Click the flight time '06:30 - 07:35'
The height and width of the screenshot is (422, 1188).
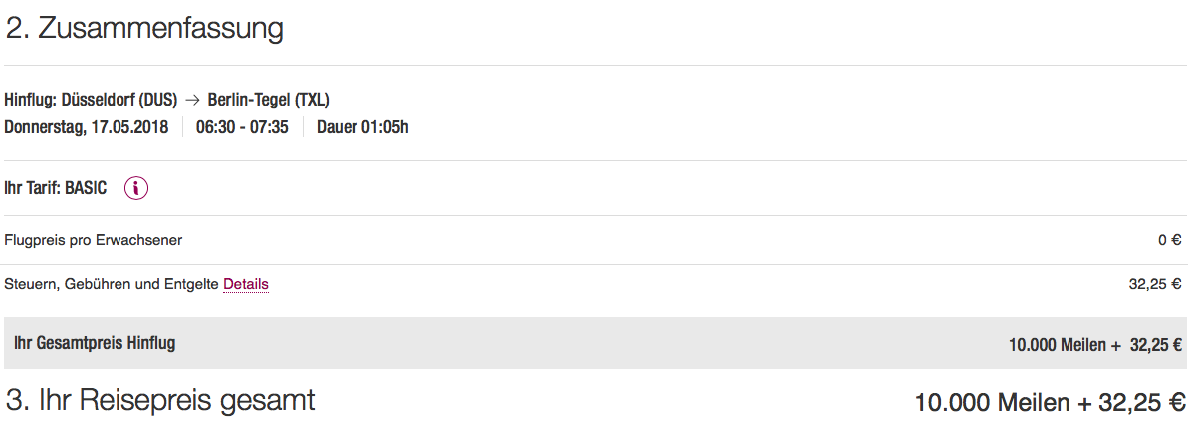pyautogui.click(x=242, y=127)
